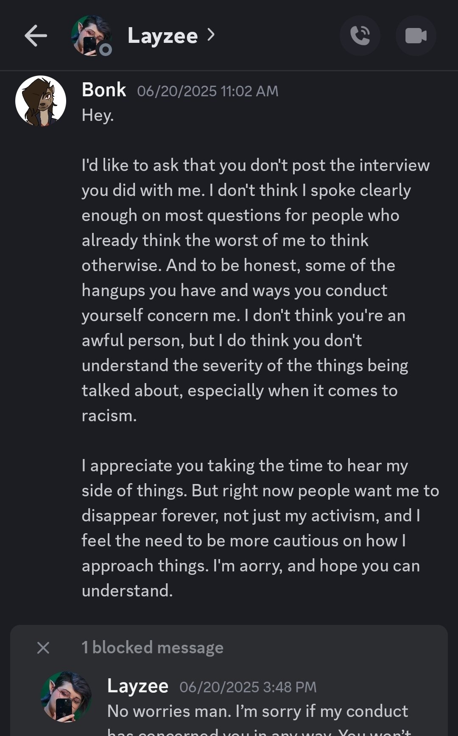This screenshot has height=736, width=458.
Task: Tap Layzee's avatar inside the blocked message
Action: click(x=66, y=697)
